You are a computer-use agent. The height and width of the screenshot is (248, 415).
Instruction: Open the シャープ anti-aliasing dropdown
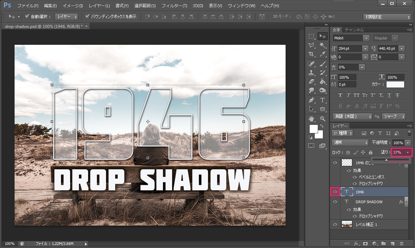[x=393, y=116]
